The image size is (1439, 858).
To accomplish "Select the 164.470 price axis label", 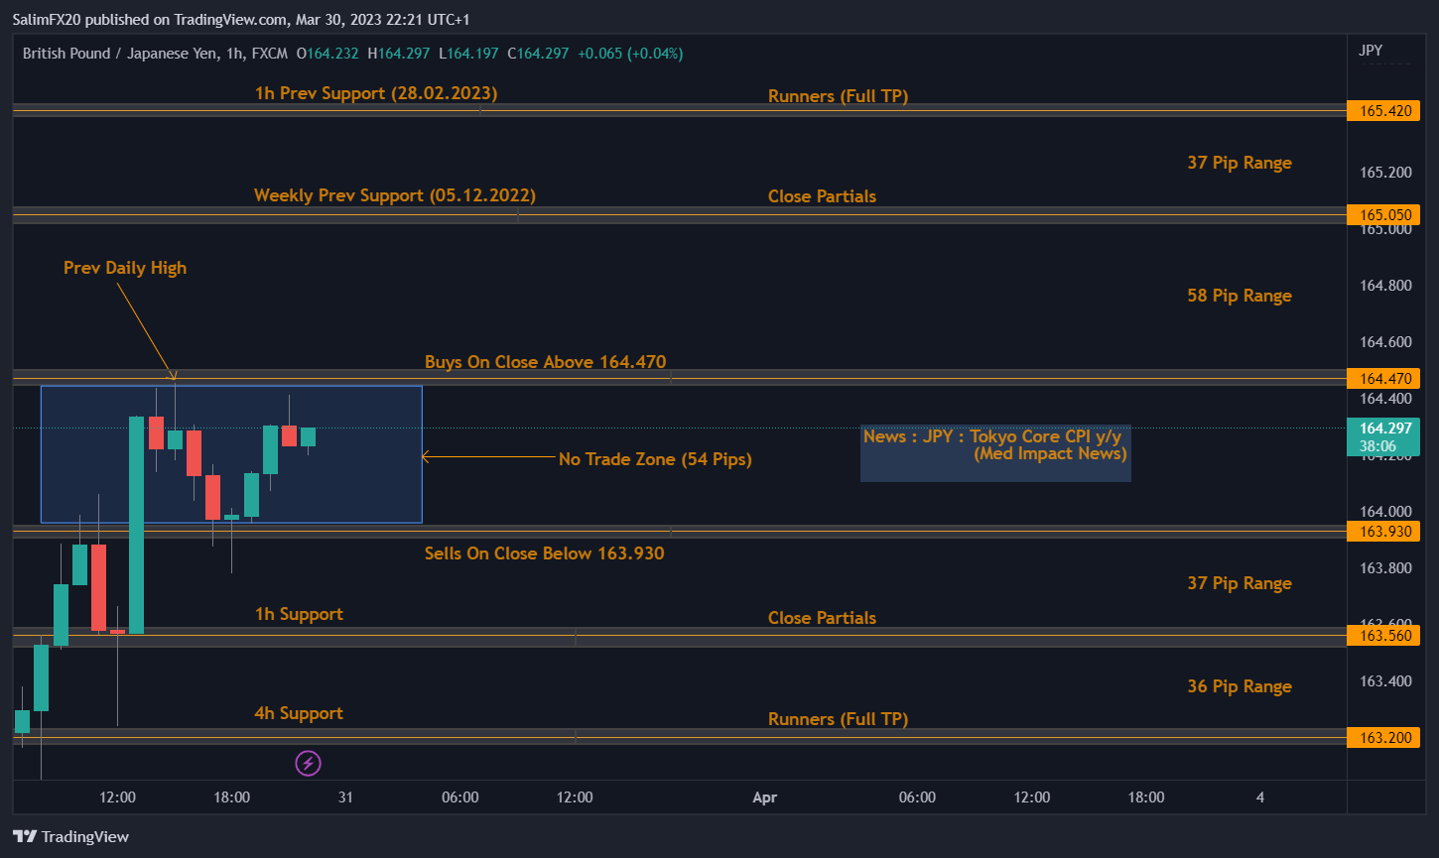I will pyautogui.click(x=1382, y=378).
